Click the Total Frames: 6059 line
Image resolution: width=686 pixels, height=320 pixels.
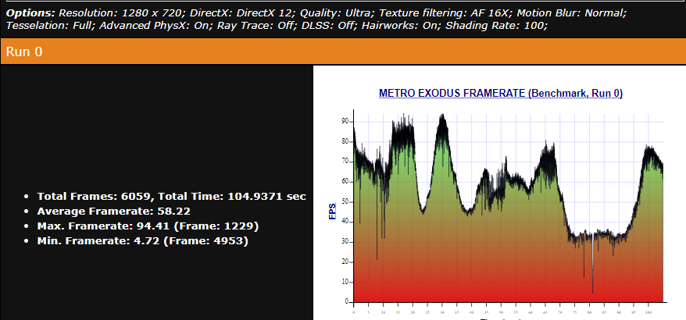pos(172,196)
